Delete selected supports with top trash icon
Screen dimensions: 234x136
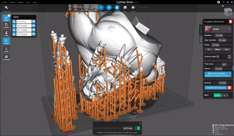pyautogui.click(x=231, y=22)
